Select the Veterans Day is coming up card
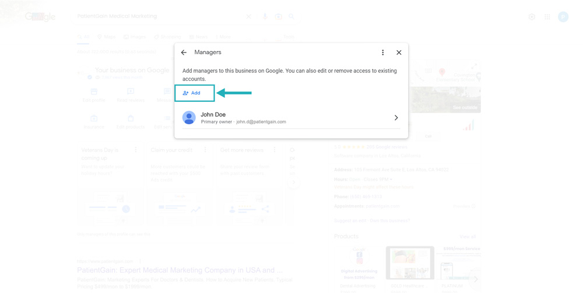 coord(110,186)
